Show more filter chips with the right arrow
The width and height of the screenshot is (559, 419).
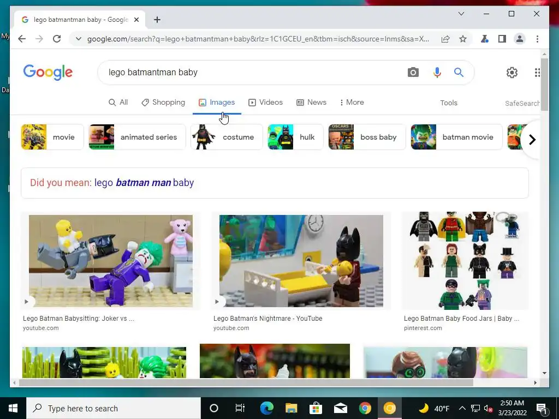tap(532, 139)
